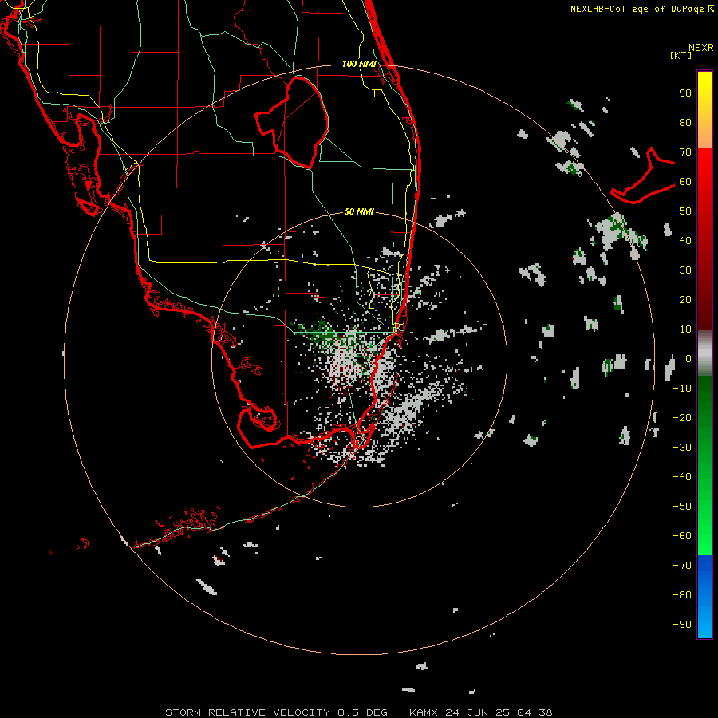Image resolution: width=718 pixels, height=718 pixels.
Task: Click the -40 knot scale label
Action: pyautogui.click(x=682, y=477)
